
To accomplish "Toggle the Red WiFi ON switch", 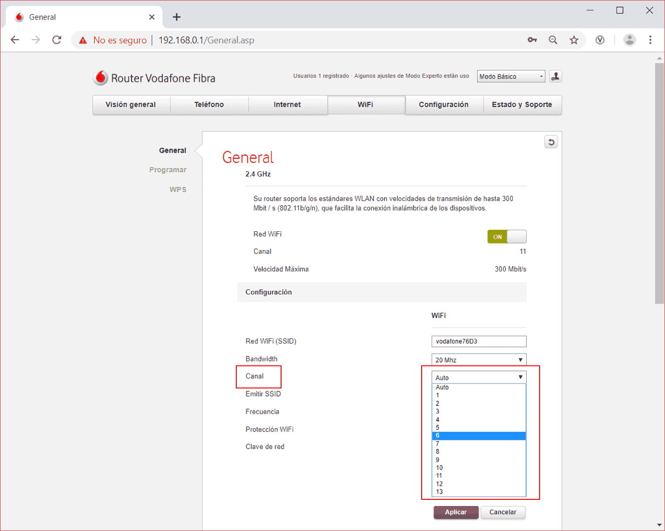I will pyautogui.click(x=507, y=236).
